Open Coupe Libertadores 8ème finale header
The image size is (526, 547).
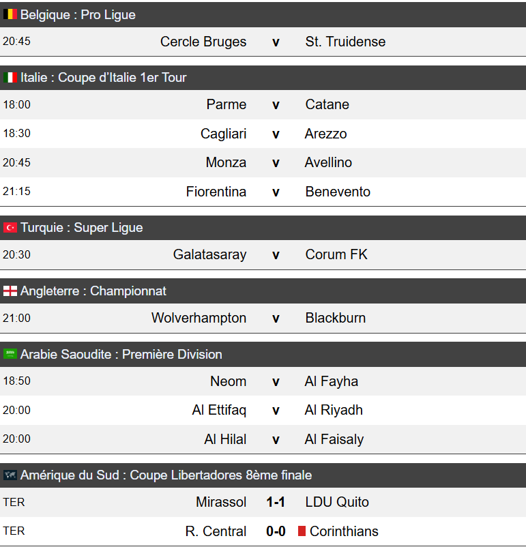[263, 475]
